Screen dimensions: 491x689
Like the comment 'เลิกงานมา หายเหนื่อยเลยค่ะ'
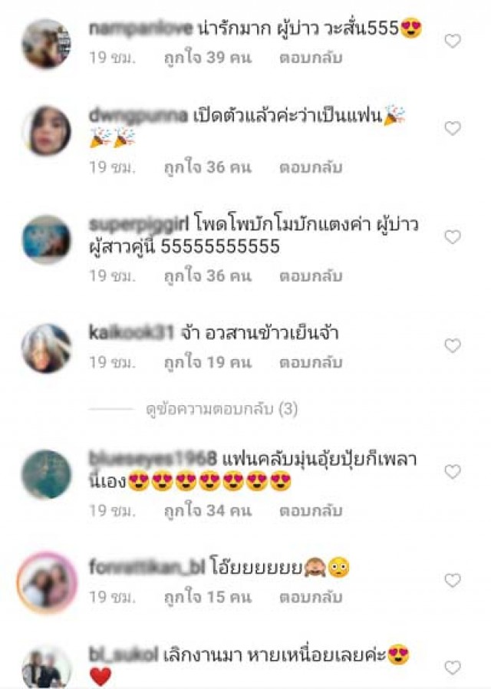click(453, 668)
